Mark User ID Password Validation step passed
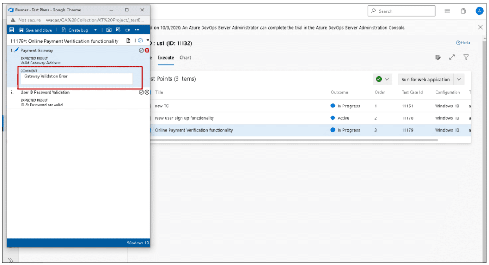Image resolution: width=489 pixels, height=265 pixels. [141, 92]
